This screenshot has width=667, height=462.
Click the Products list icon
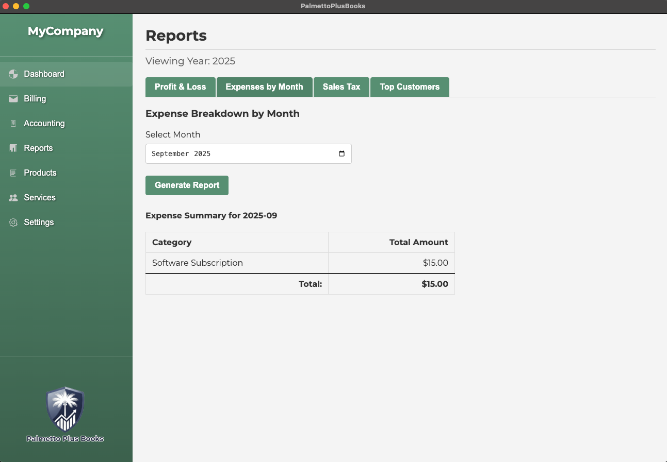coord(13,173)
